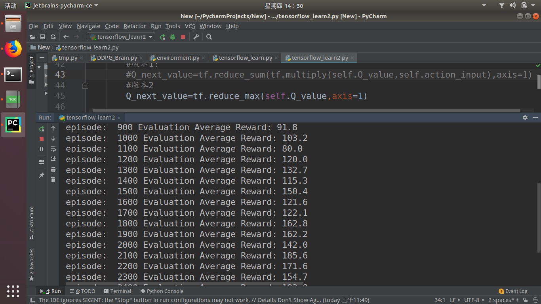The height and width of the screenshot is (304, 541).
Task: Hide the Run tool window
Action: click(535, 118)
